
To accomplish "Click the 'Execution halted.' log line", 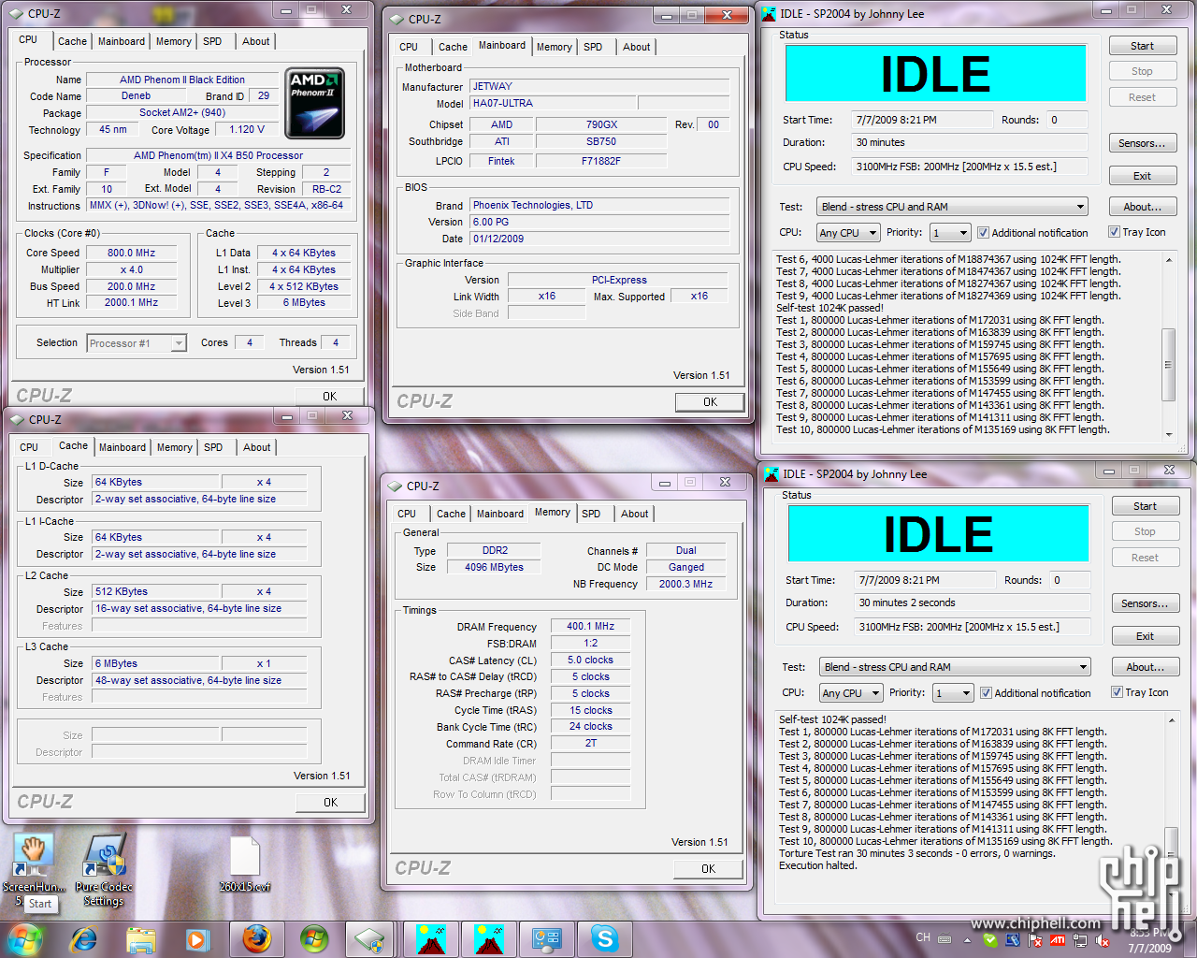I will pyautogui.click(x=817, y=865).
